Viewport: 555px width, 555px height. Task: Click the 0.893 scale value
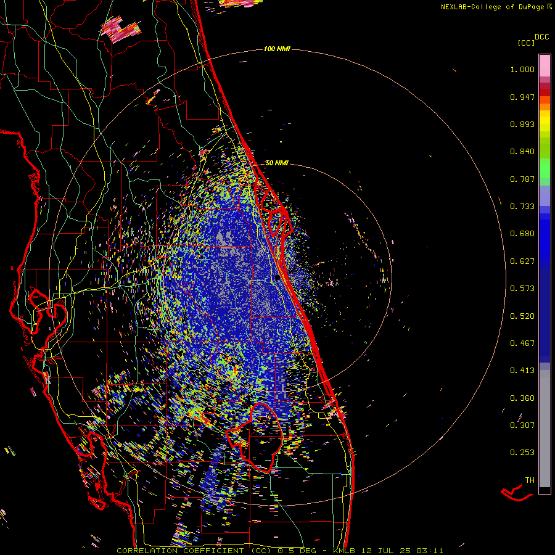point(522,124)
